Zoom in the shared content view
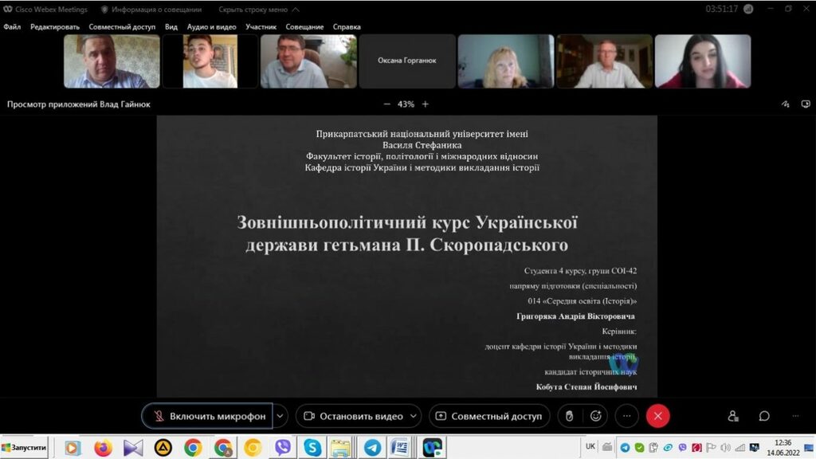This screenshot has height=459, width=816. [426, 104]
